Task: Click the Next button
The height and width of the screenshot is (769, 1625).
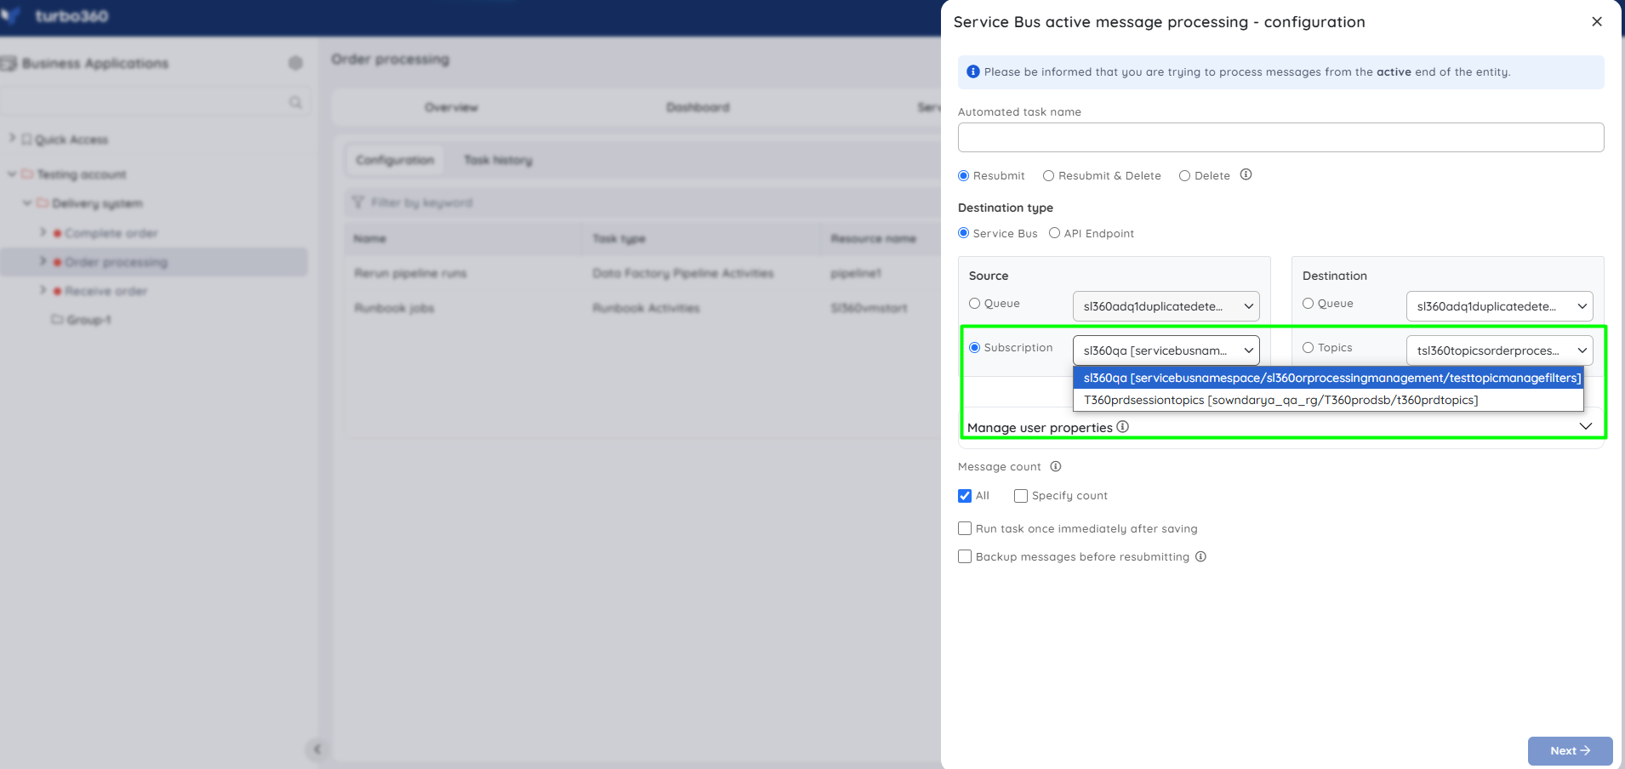Action: (x=1570, y=751)
